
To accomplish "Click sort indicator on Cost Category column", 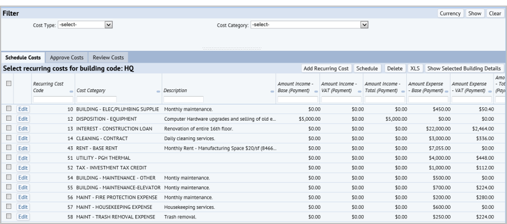I will click(x=159, y=91).
